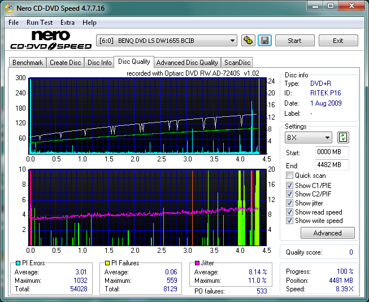369x302 pixels.
Task: Open the BENQ drive selection dropdown
Action: tap(167, 41)
